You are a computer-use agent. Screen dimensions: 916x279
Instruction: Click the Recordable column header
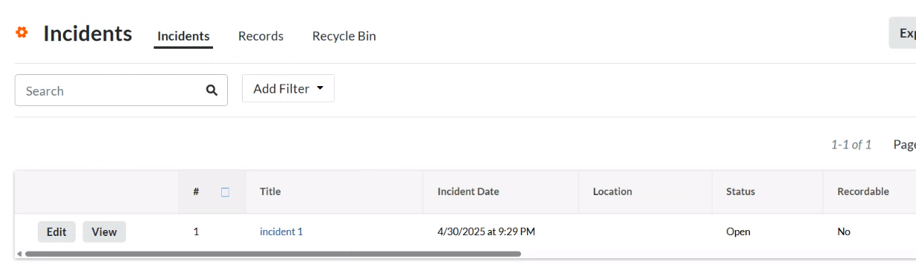(x=863, y=191)
